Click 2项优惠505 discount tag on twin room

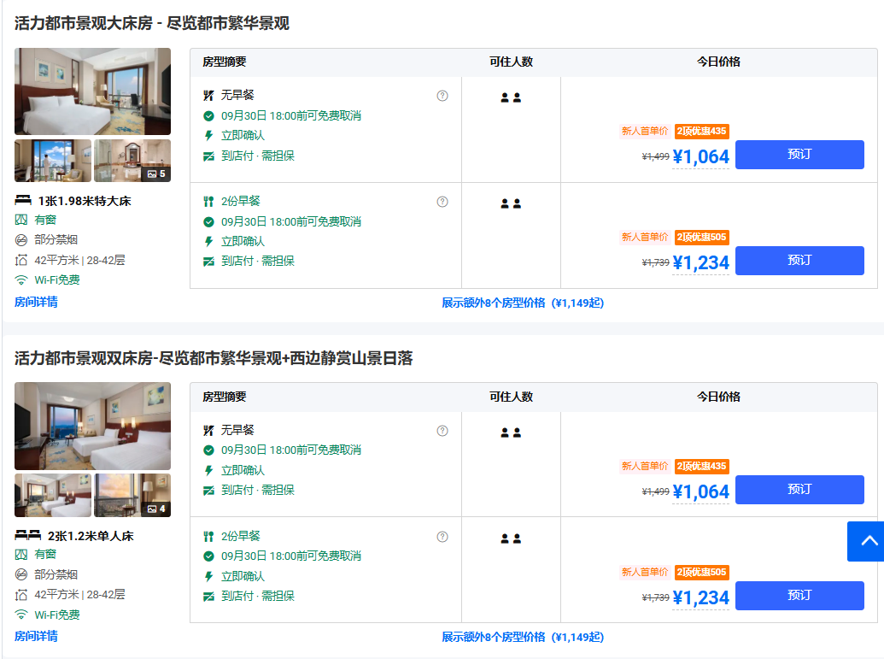tap(701, 573)
